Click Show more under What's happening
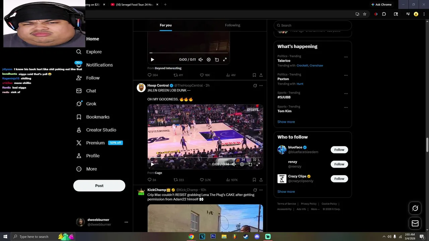The height and width of the screenshot is (241, 429). click(x=286, y=122)
